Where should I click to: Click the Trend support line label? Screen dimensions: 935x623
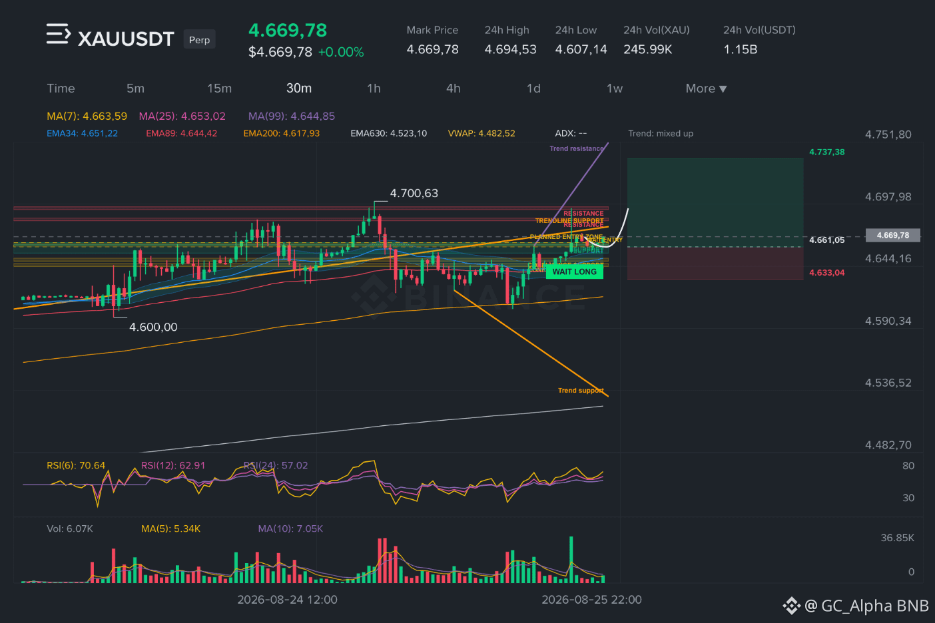(581, 391)
